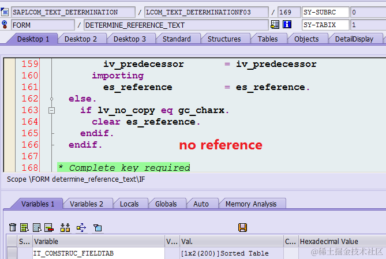Screen dimensions: 386x259
Task: Click the '* Complete key required' comment
Action: (124, 167)
